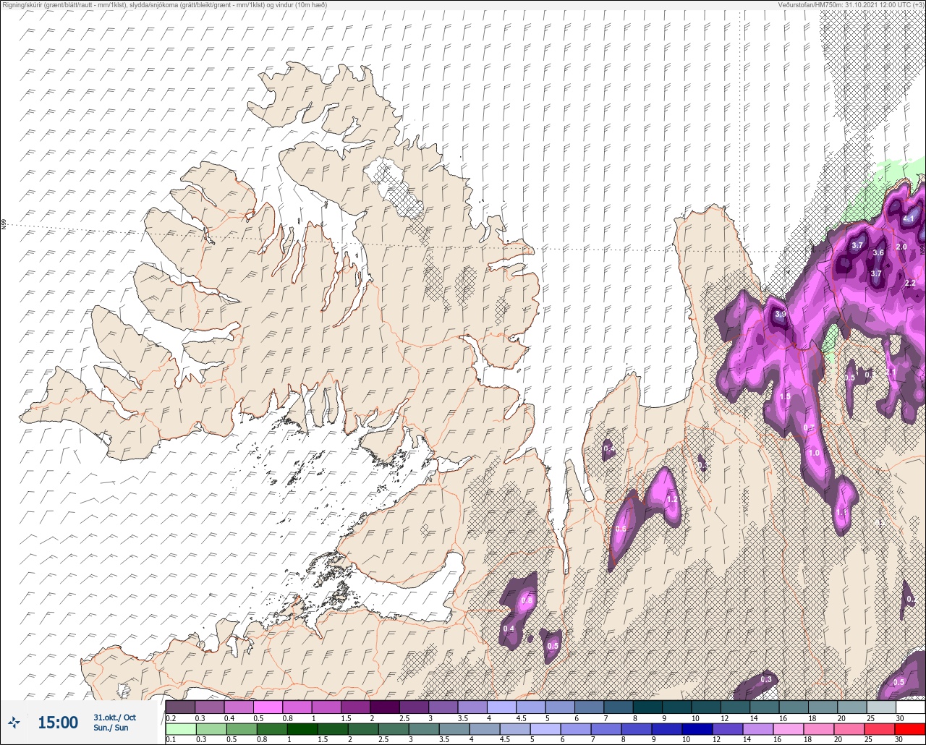926x745 pixels.
Task: Pick the slate blue 6 snow legend swatch
Action: click(590, 707)
